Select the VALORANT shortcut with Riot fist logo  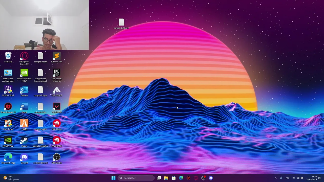coord(56,142)
